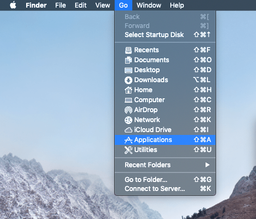Go to Documents folder

tap(165, 60)
